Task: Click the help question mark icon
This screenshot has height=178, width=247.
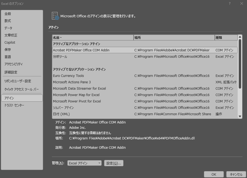Action: click(230, 4)
